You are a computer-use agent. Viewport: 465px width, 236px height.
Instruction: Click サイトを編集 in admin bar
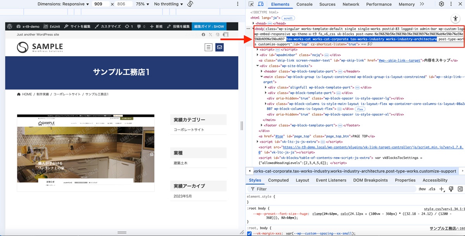(77, 27)
